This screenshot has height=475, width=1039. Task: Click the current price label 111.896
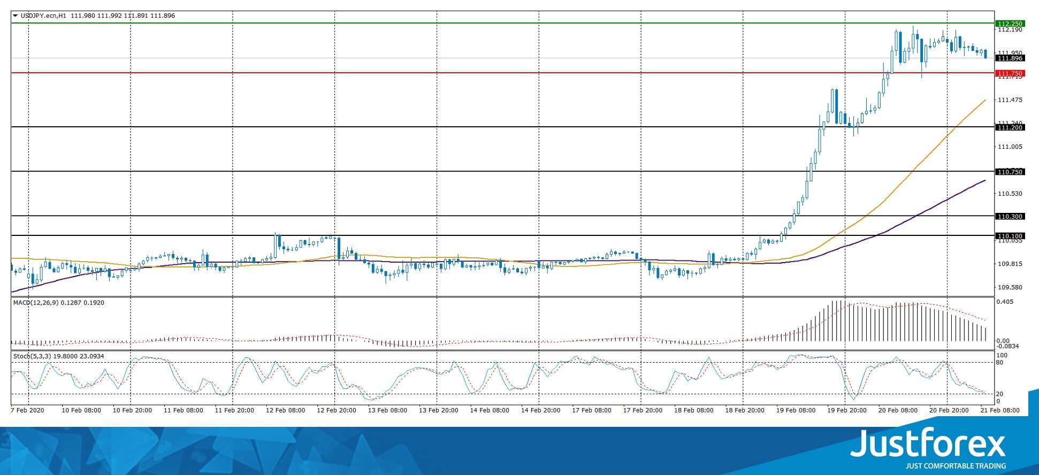pos(1009,58)
